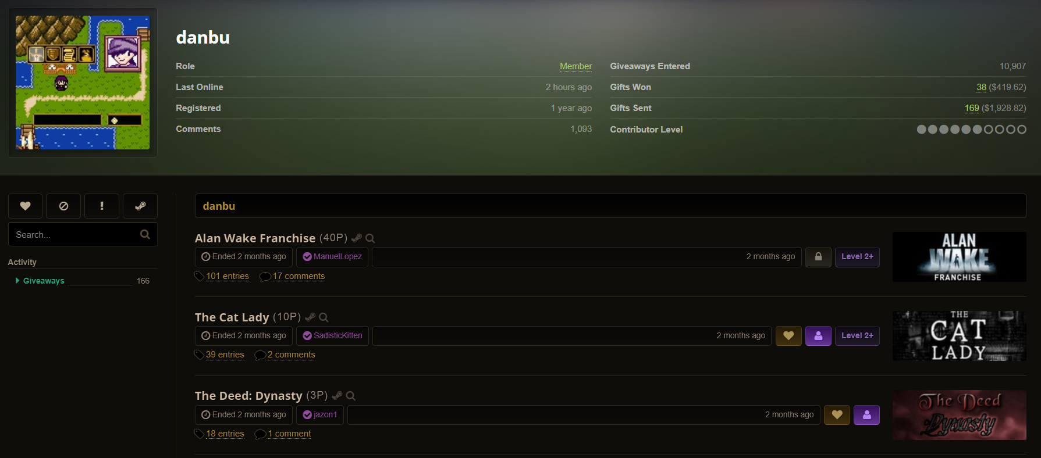Open The Cat Lady giveaway title
The width and height of the screenshot is (1041, 458).
(x=232, y=317)
